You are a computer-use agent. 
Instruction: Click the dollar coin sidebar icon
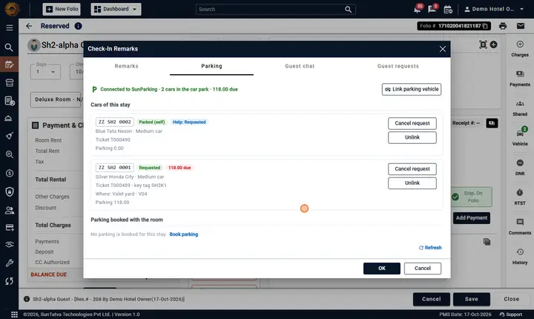click(x=10, y=173)
